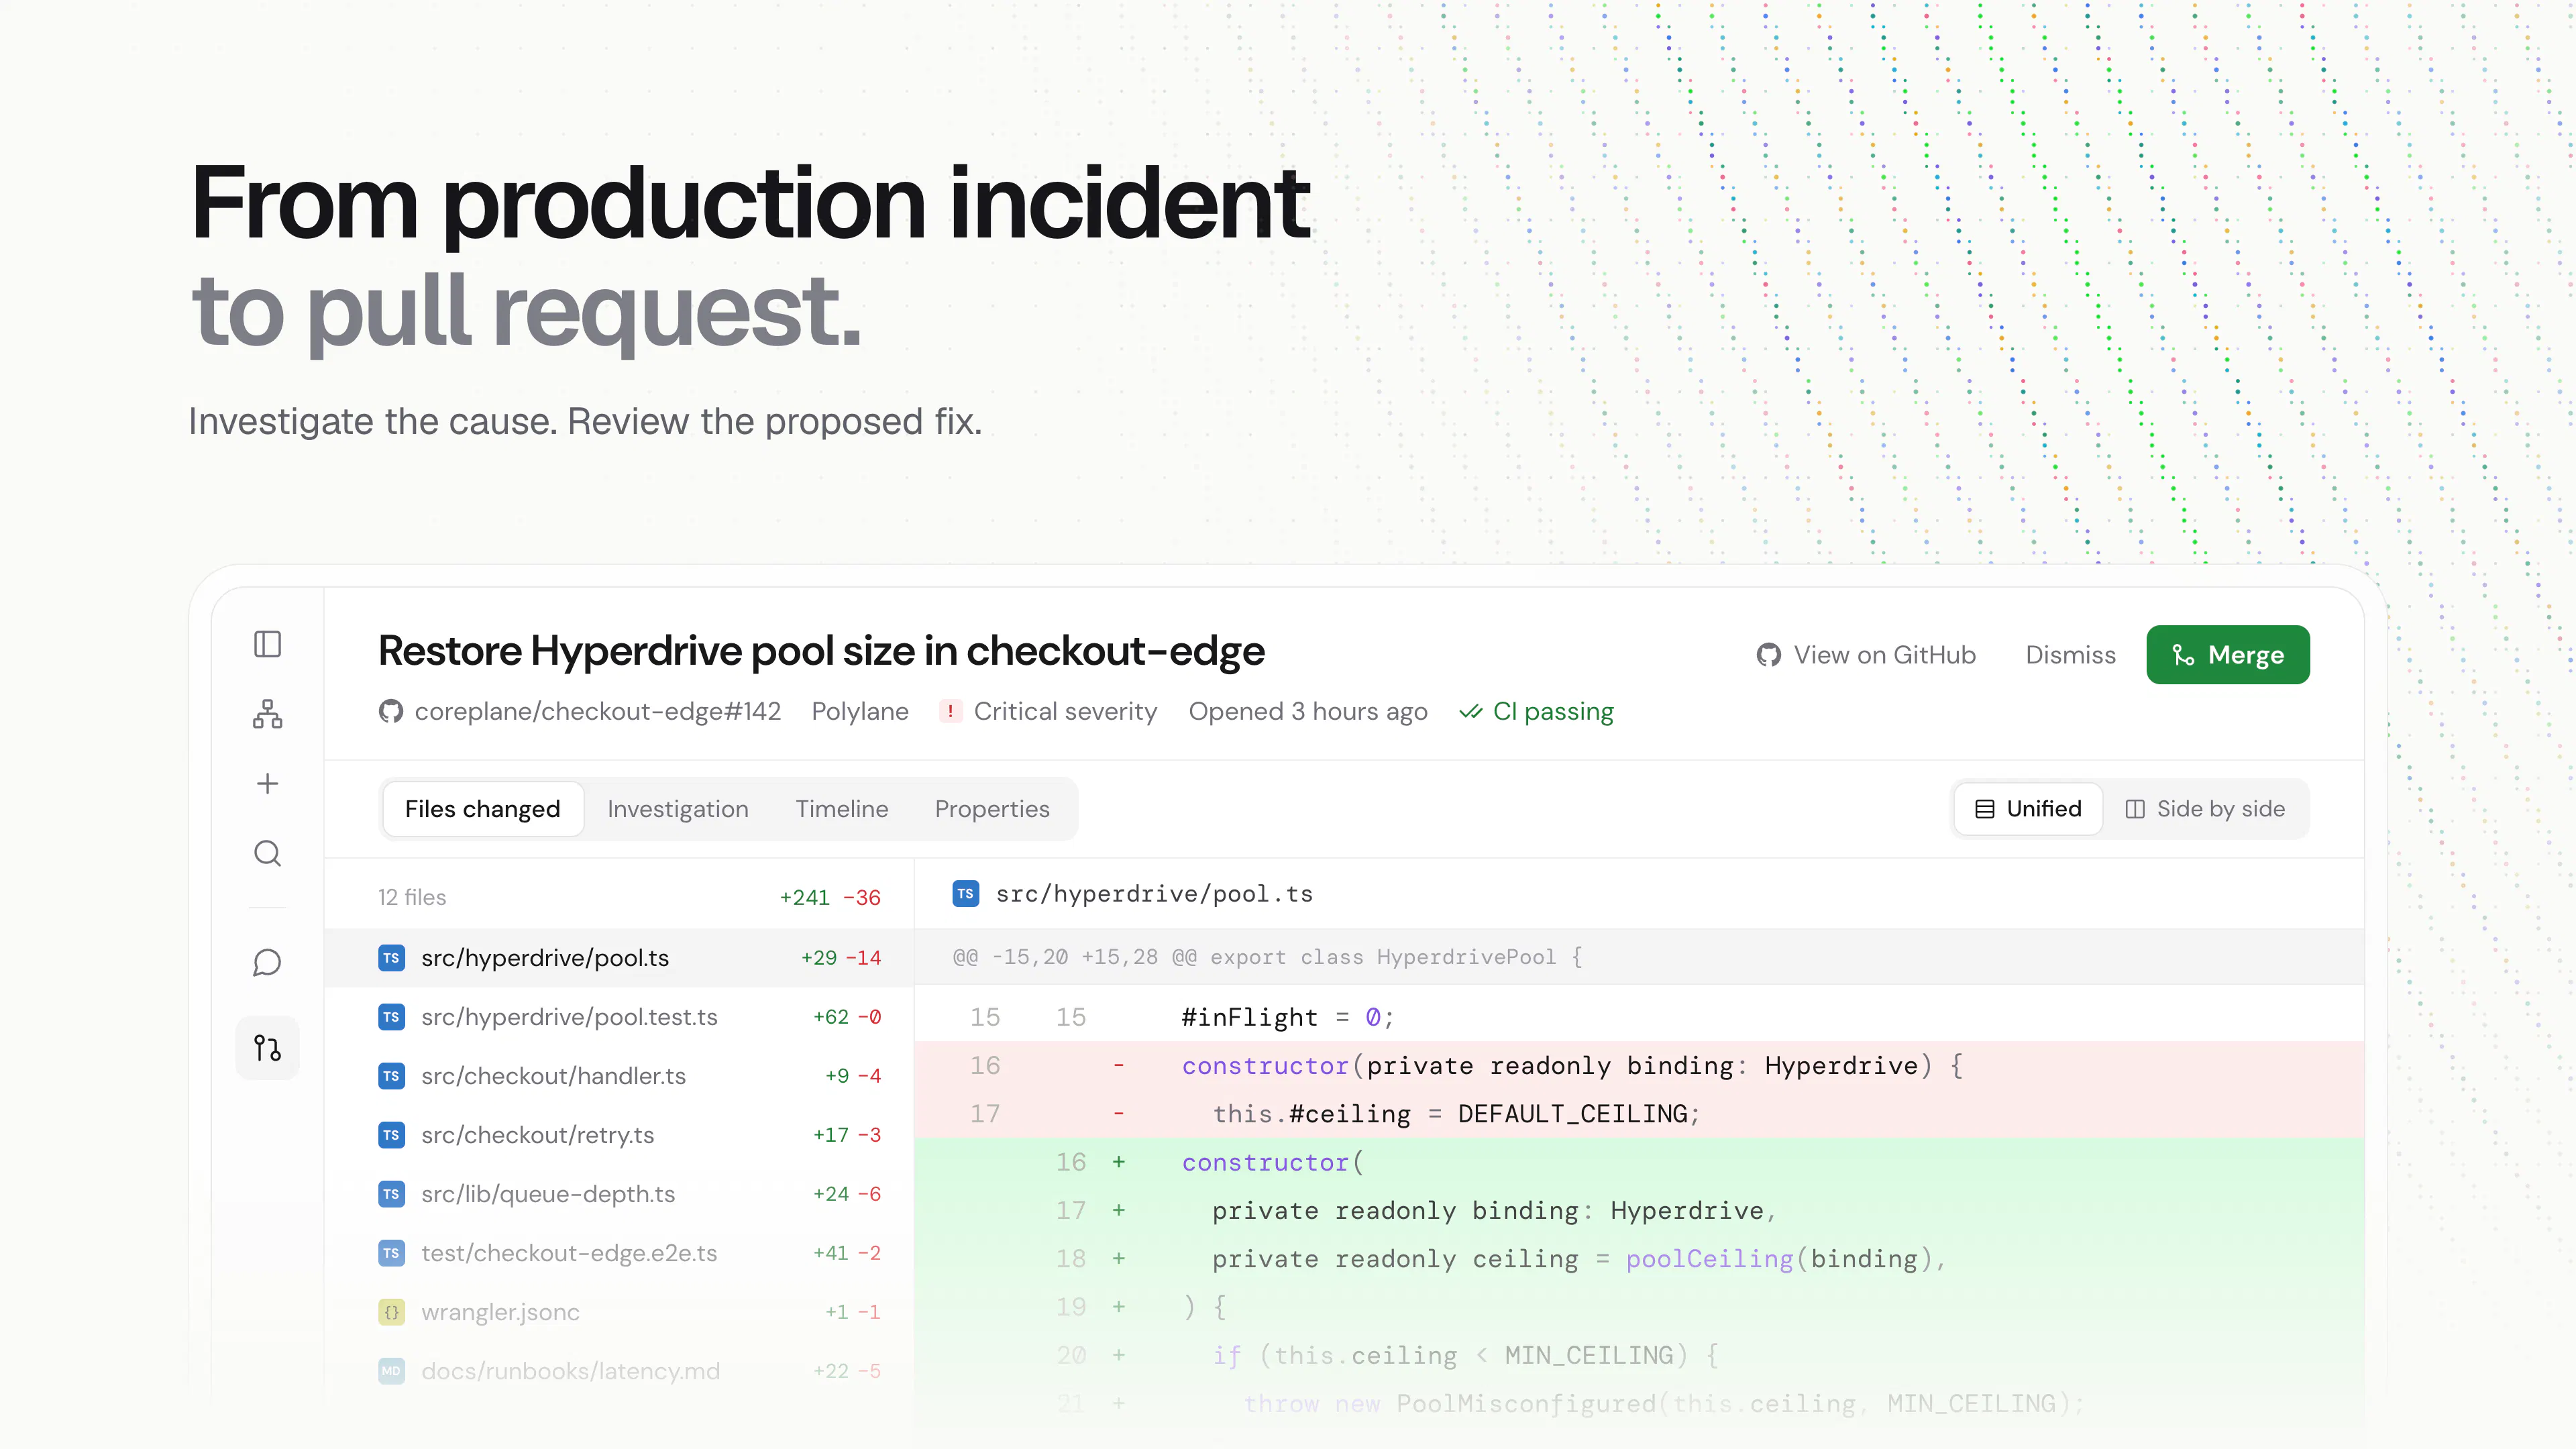This screenshot has width=2576, height=1449.
Task: Click the diff hunk header @@ -15,20 +15,28
Action: [x=1639, y=957]
